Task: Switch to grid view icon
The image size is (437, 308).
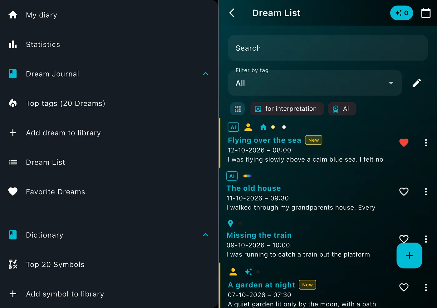Action: pyautogui.click(x=238, y=109)
